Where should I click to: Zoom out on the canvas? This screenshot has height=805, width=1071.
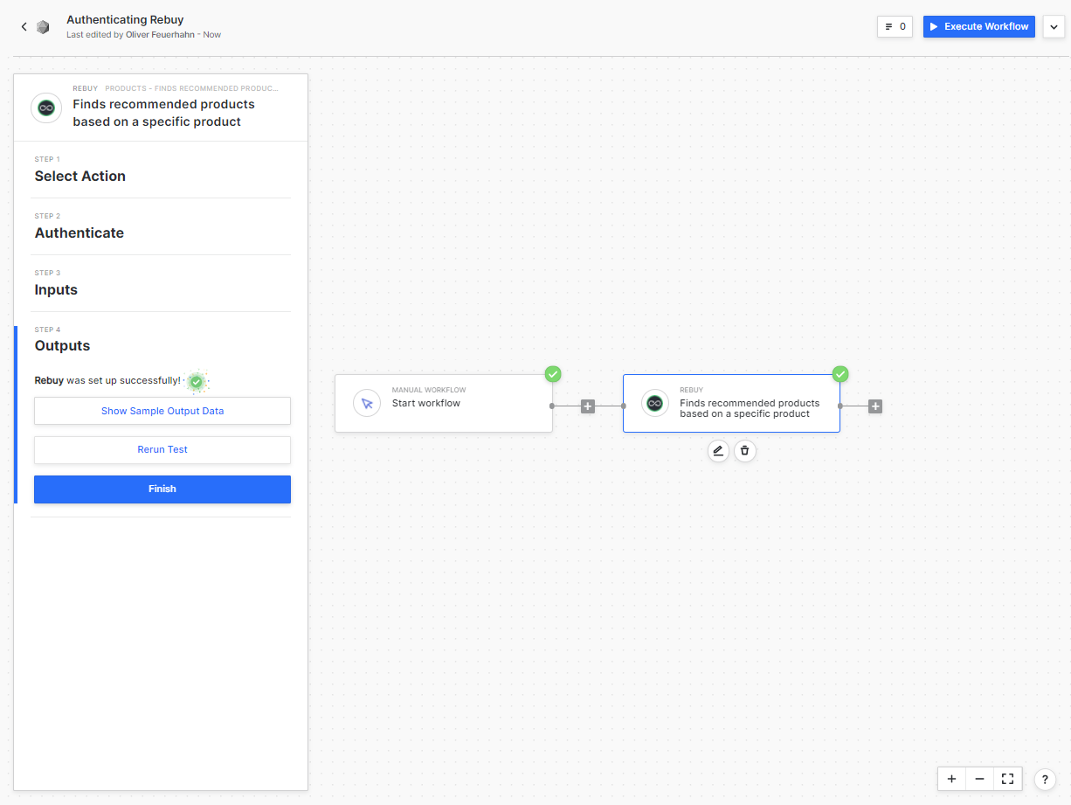979,779
